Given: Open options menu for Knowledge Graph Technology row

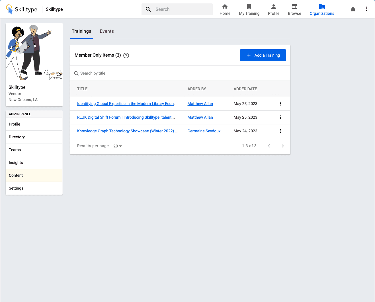Looking at the screenshot, I should point(280,131).
